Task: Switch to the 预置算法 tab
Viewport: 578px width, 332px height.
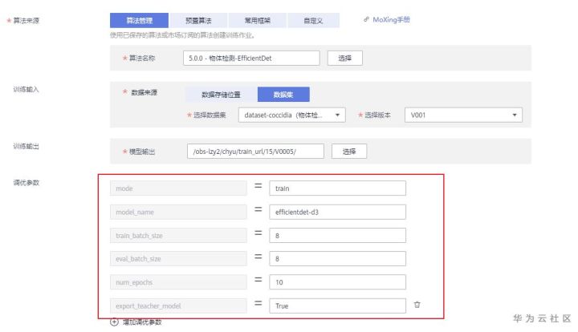Action: point(198,20)
